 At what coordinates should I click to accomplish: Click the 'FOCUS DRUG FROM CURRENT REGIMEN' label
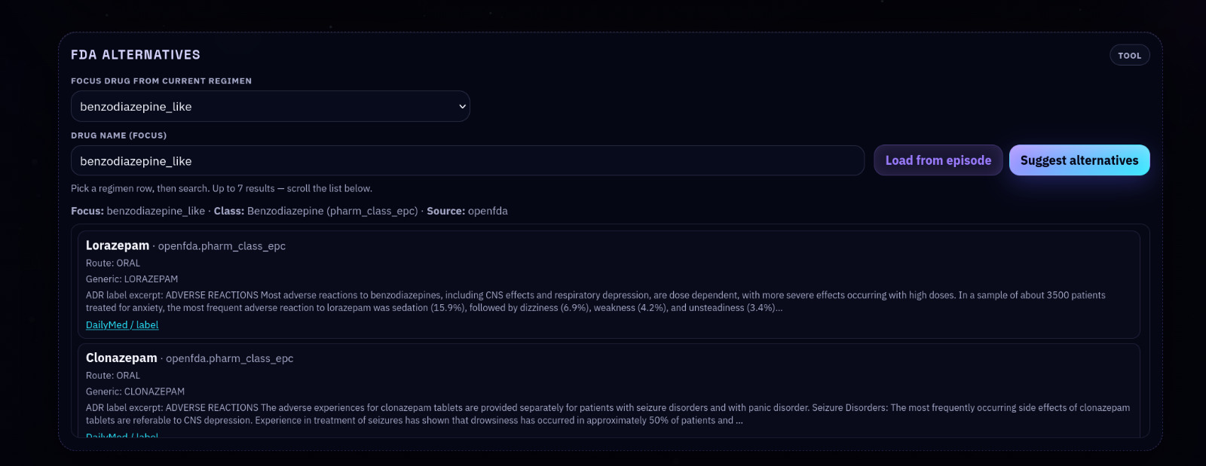pyautogui.click(x=161, y=81)
